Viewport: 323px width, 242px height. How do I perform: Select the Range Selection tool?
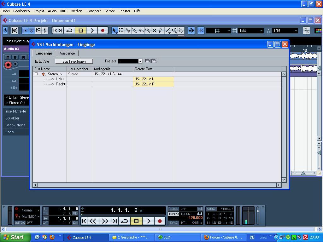pyautogui.click(x=121, y=31)
